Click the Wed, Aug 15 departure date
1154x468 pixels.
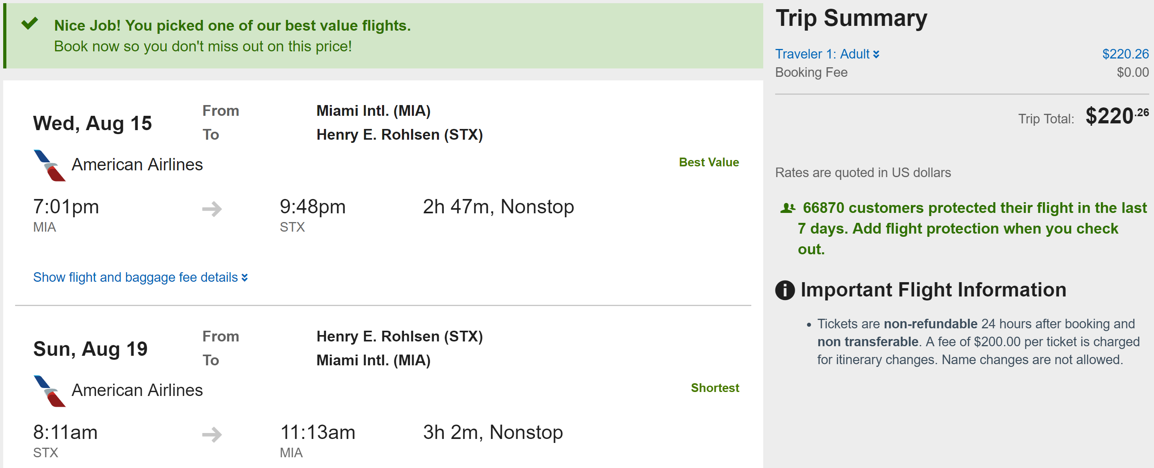(92, 124)
